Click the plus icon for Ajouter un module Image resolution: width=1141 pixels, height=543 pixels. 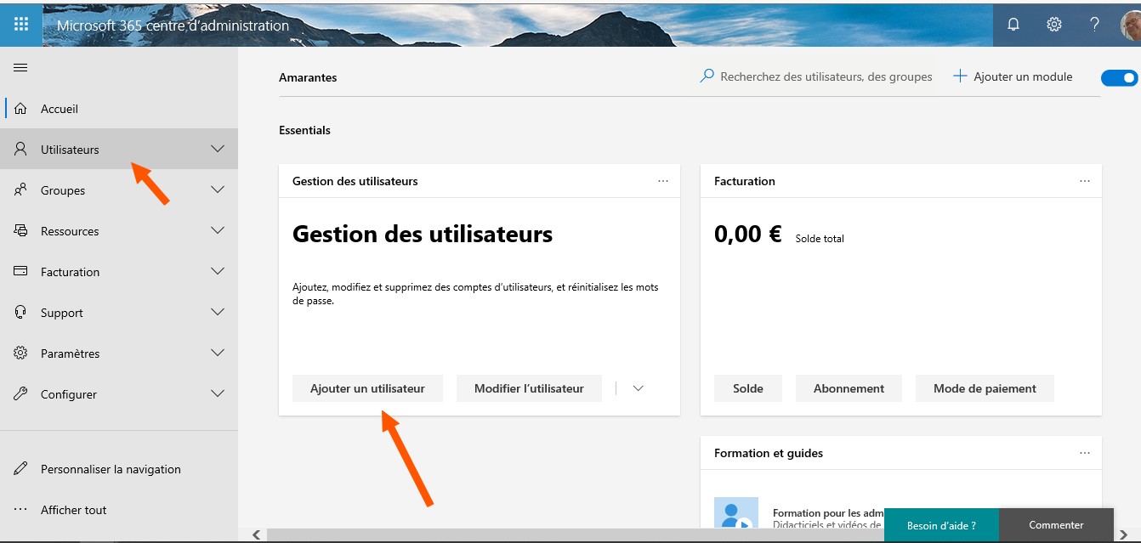click(960, 76)
